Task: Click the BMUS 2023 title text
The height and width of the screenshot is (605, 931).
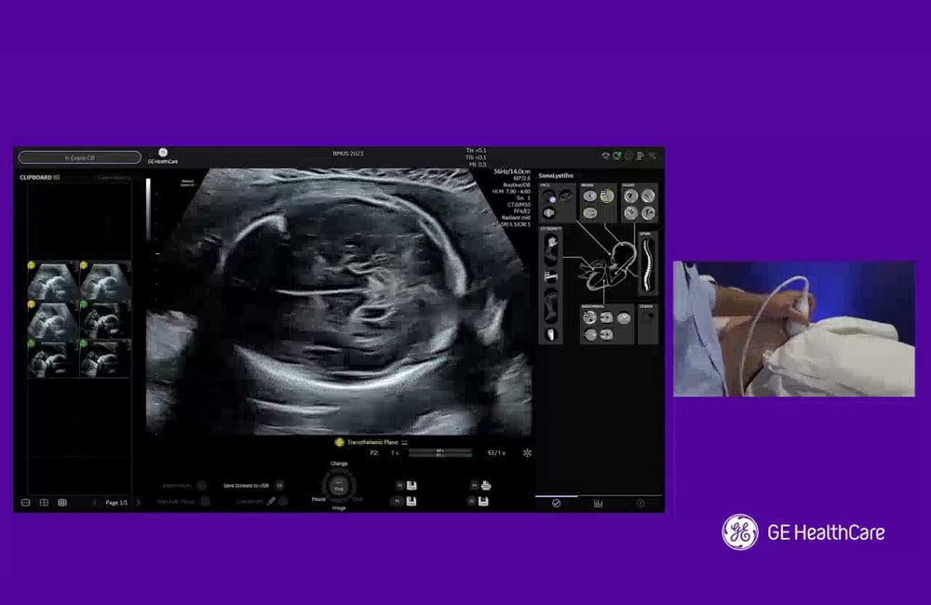Action: 348,154
